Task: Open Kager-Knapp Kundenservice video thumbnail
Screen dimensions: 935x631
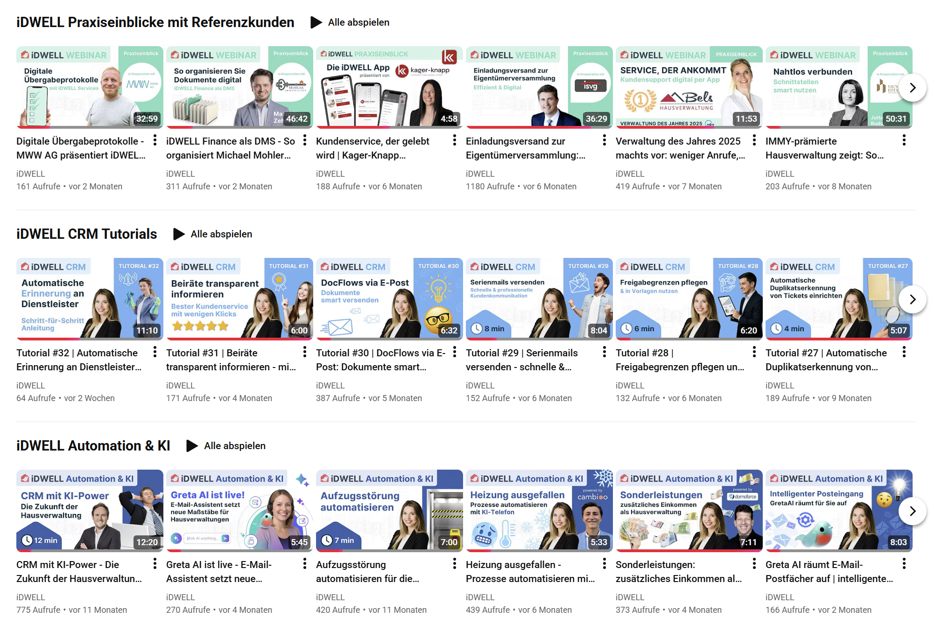Action: pyautogui.click(x=389, y=86)
